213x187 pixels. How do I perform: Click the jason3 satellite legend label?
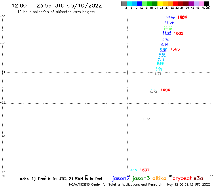click(141, 178)
